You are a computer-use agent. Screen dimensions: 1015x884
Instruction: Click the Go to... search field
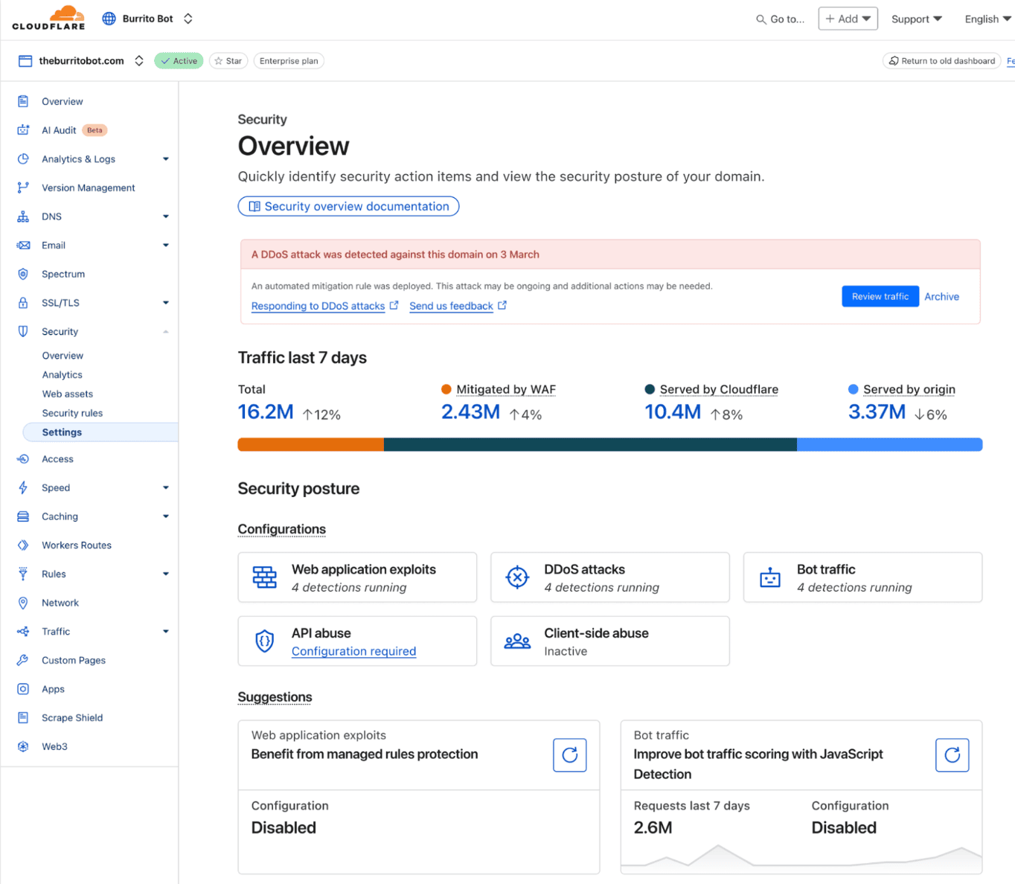781,19
